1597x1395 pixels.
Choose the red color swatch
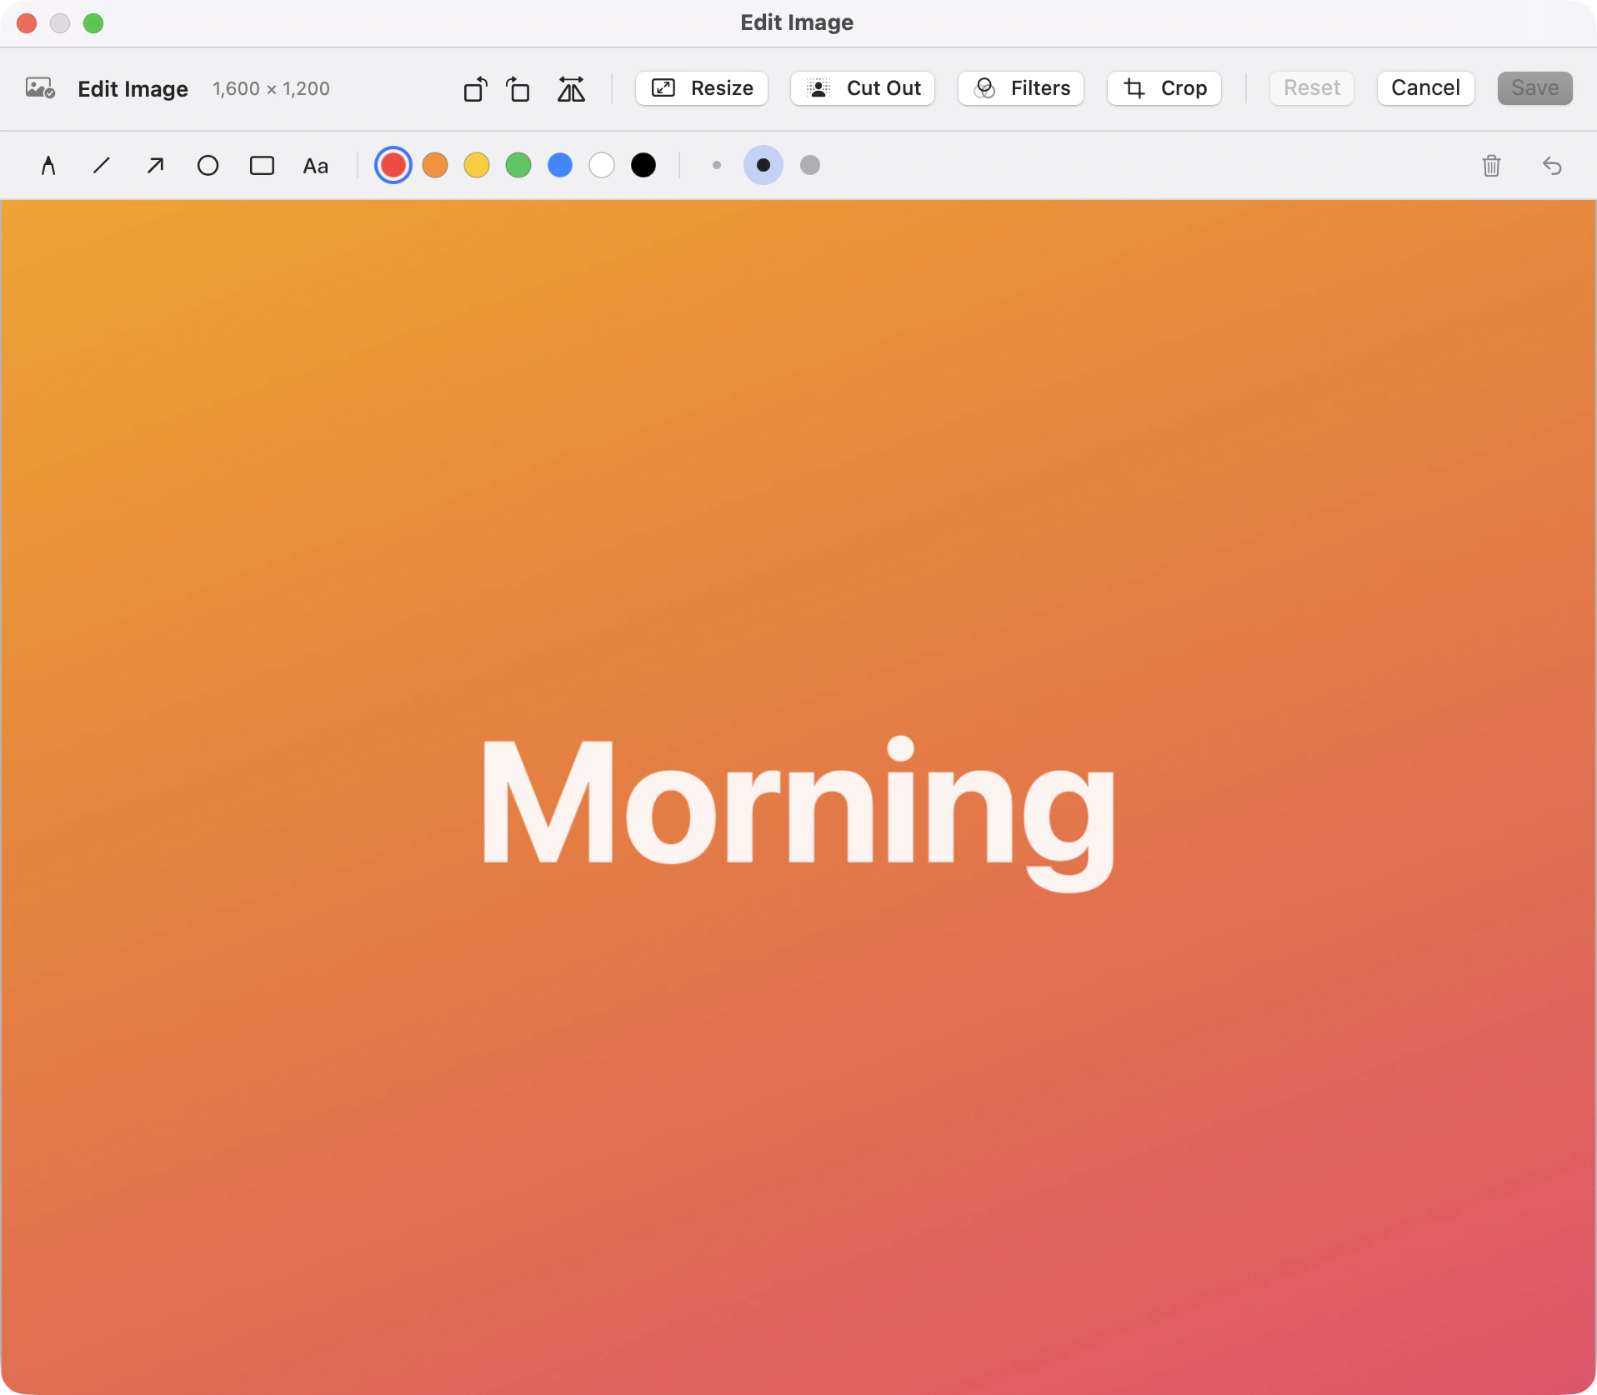(393, 165)
